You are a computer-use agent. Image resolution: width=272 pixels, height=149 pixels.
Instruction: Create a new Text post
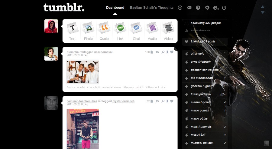(x=72, y=31)
